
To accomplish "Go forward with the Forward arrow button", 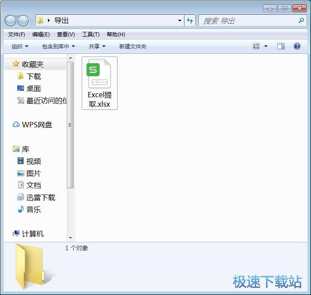I will click(x=23, y=21).
